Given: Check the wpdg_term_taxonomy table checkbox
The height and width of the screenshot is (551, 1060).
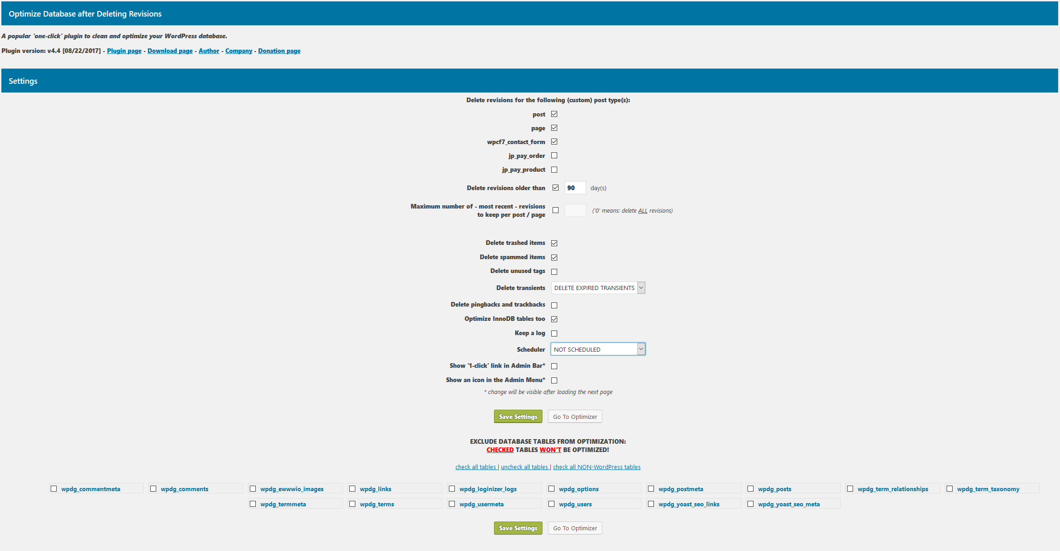Looking at the screenshot, I should tap(949, 489).
